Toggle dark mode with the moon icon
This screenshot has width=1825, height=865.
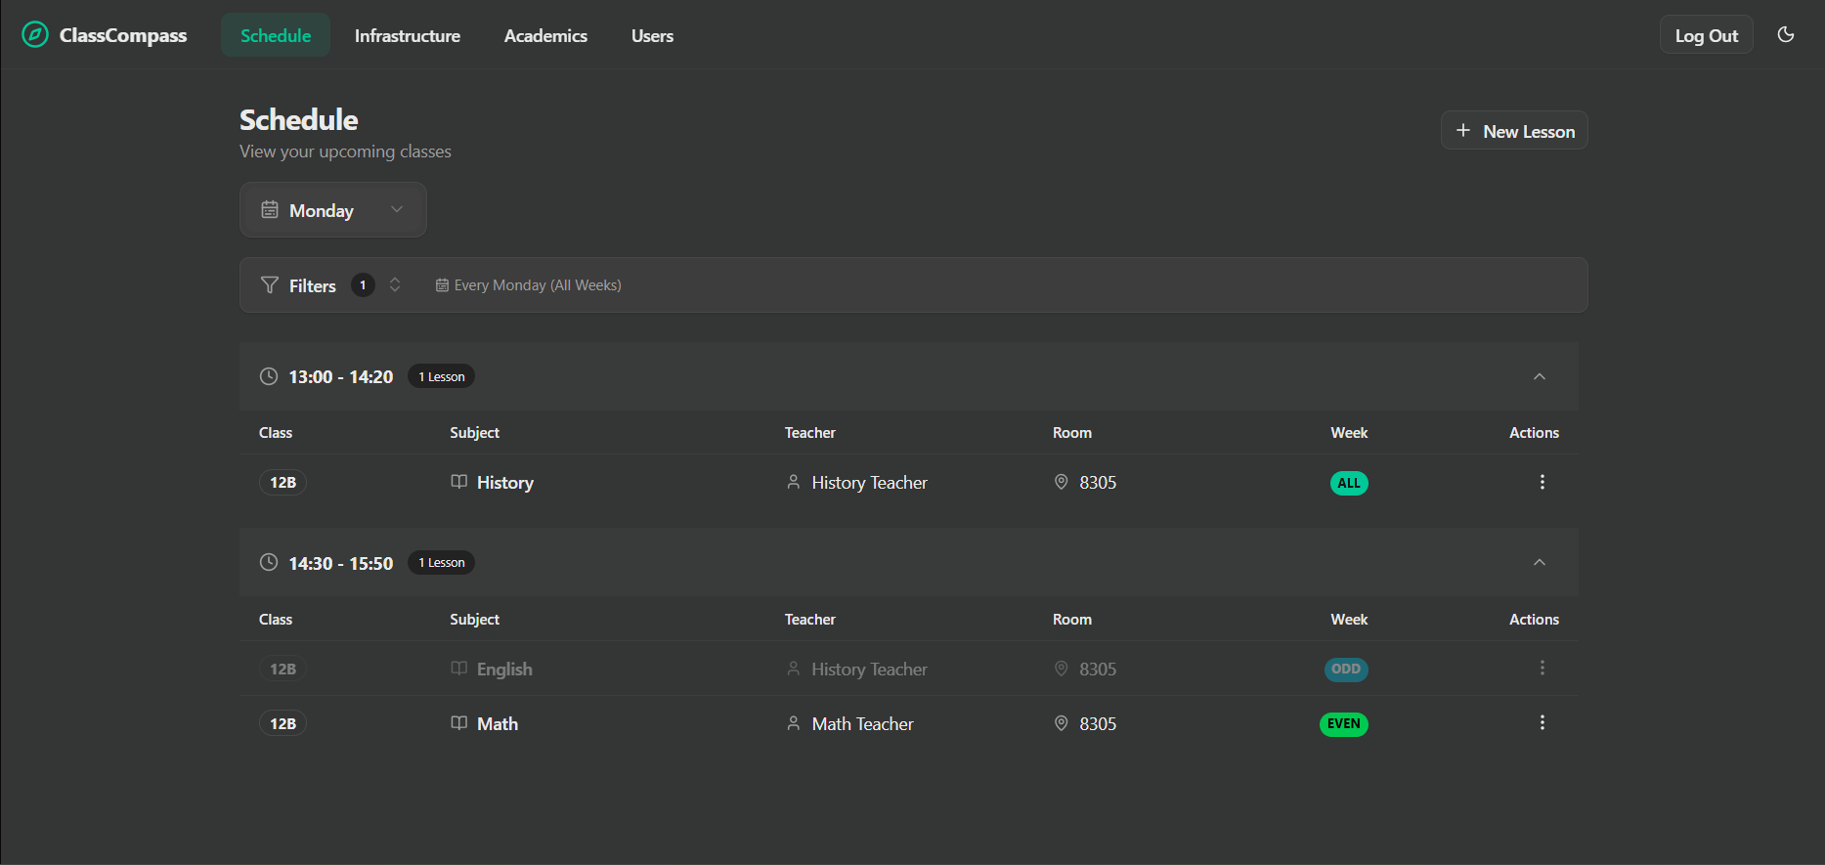click(1785, 35)
